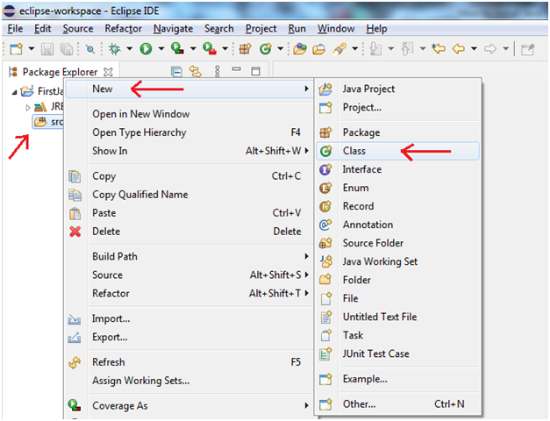This screenshot has height=421, width=550.
Task: Click the Open Task folder toolbar icon
Action: pos(318,49)
